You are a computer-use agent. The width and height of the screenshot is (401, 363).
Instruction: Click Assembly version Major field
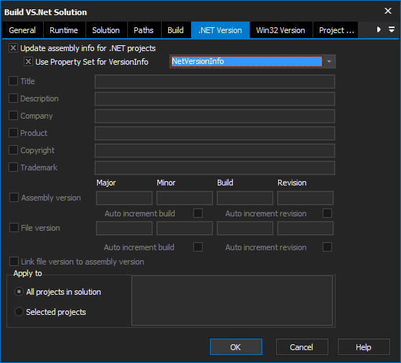[x=124, y=198]
